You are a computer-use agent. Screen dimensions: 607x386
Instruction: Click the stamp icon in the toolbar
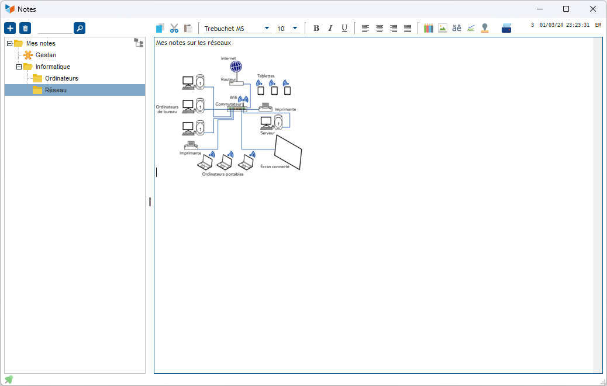tap(485, 28)
